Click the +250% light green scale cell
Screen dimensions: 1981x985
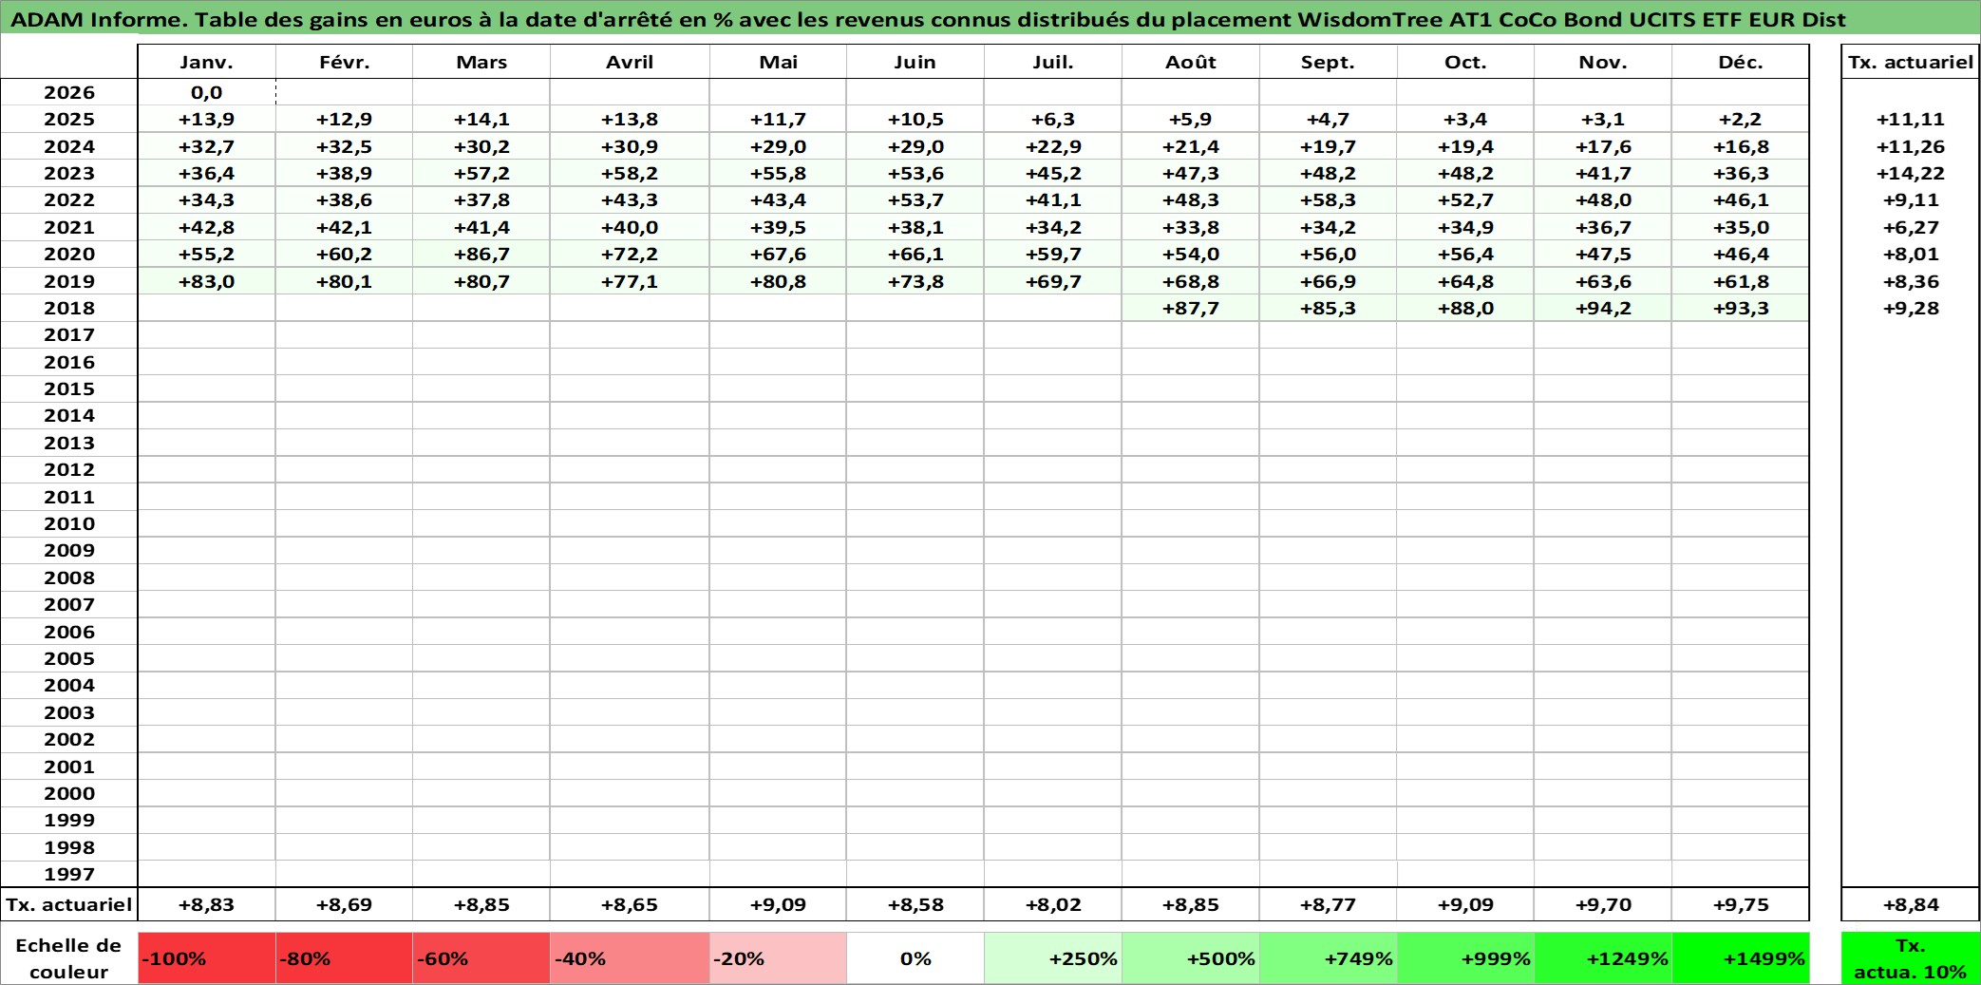click(x=1053, y=958)
